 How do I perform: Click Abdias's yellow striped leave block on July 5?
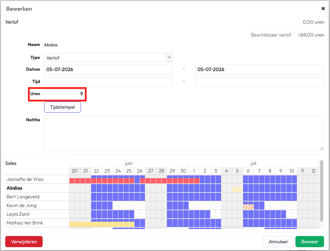[237, 189]
